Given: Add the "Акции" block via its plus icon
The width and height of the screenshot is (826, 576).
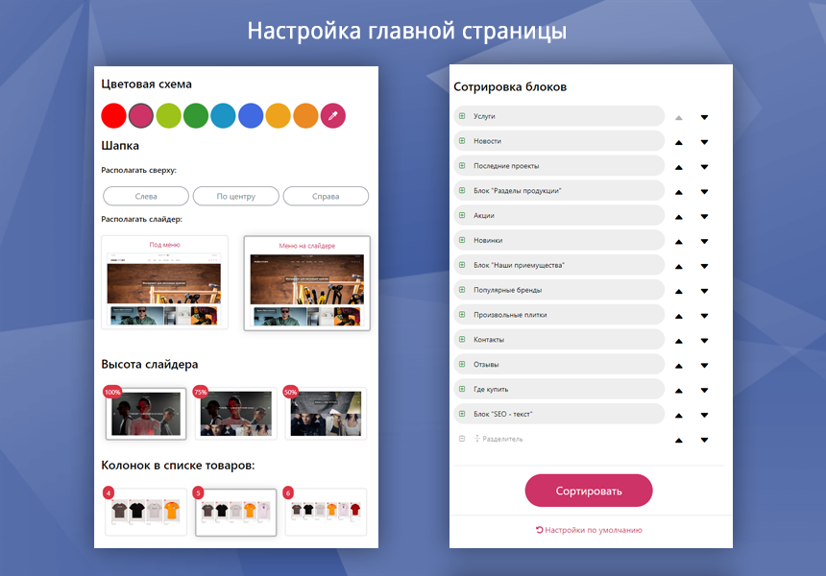Looking at the screenshot, I should 462,215.
